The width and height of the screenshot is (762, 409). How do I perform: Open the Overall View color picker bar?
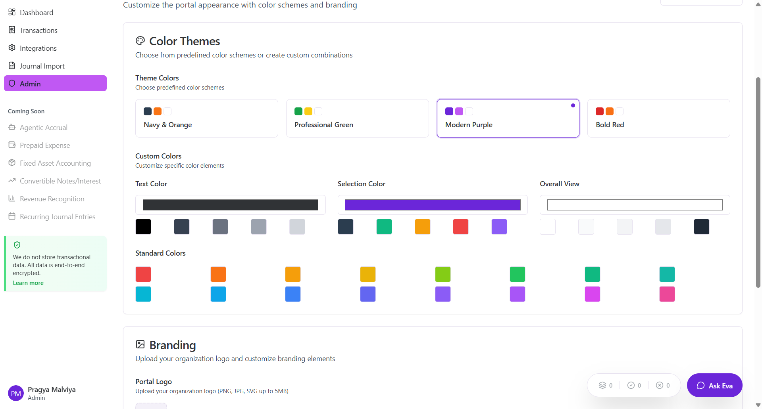pyautogui.click(x=635, y=205)
